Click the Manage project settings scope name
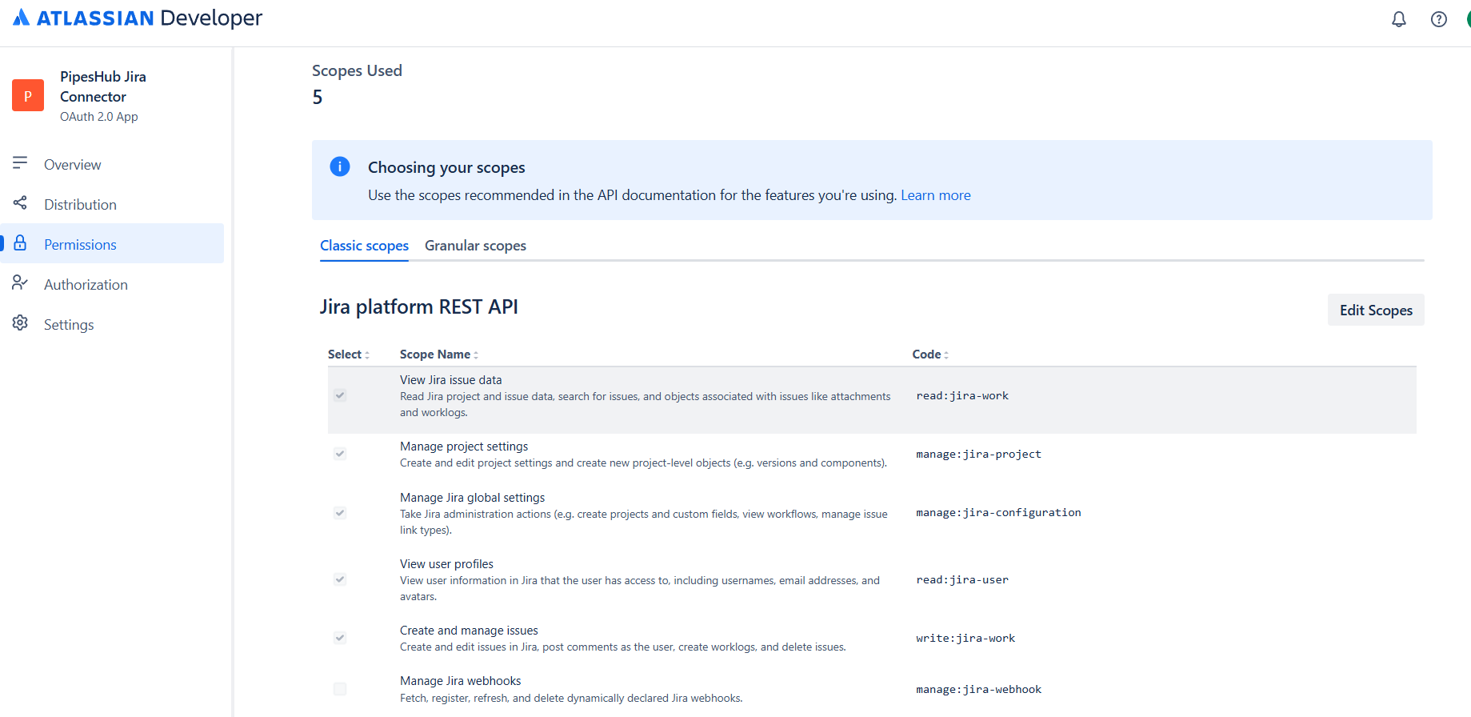1471x717 pixels. click(464, 447)
